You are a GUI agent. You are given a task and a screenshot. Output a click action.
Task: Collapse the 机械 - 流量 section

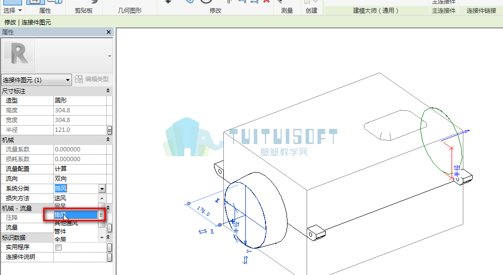click(108, 208)
